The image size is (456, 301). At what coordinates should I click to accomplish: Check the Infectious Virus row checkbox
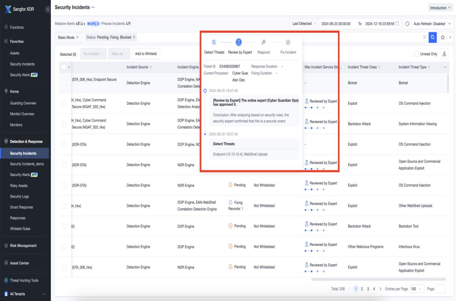(x=64, y=247)
